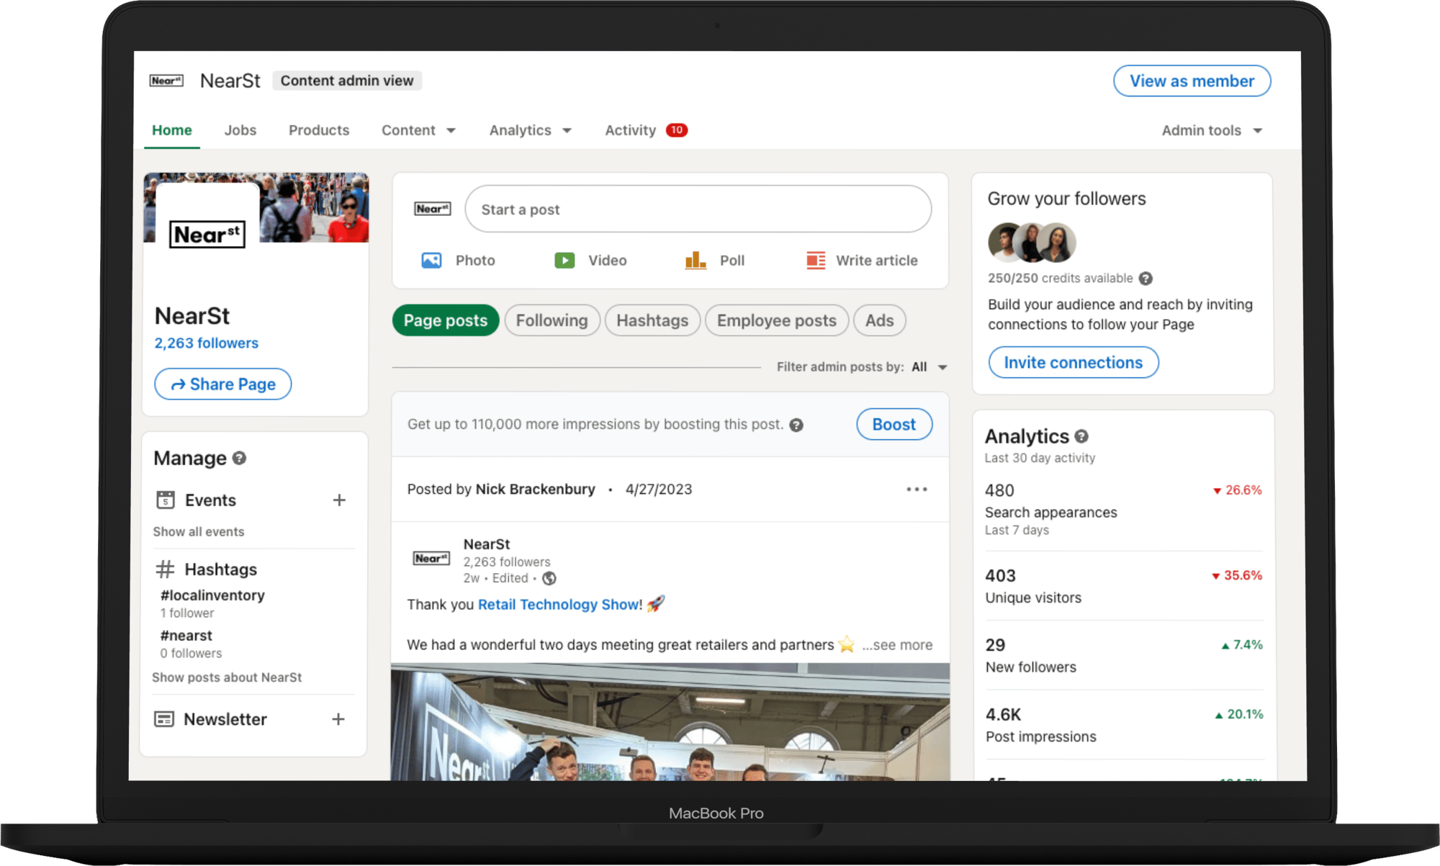Screen dimensions: 1440x866
Task: Click author name Nick Brackenbury
Action: pos(536,490)
